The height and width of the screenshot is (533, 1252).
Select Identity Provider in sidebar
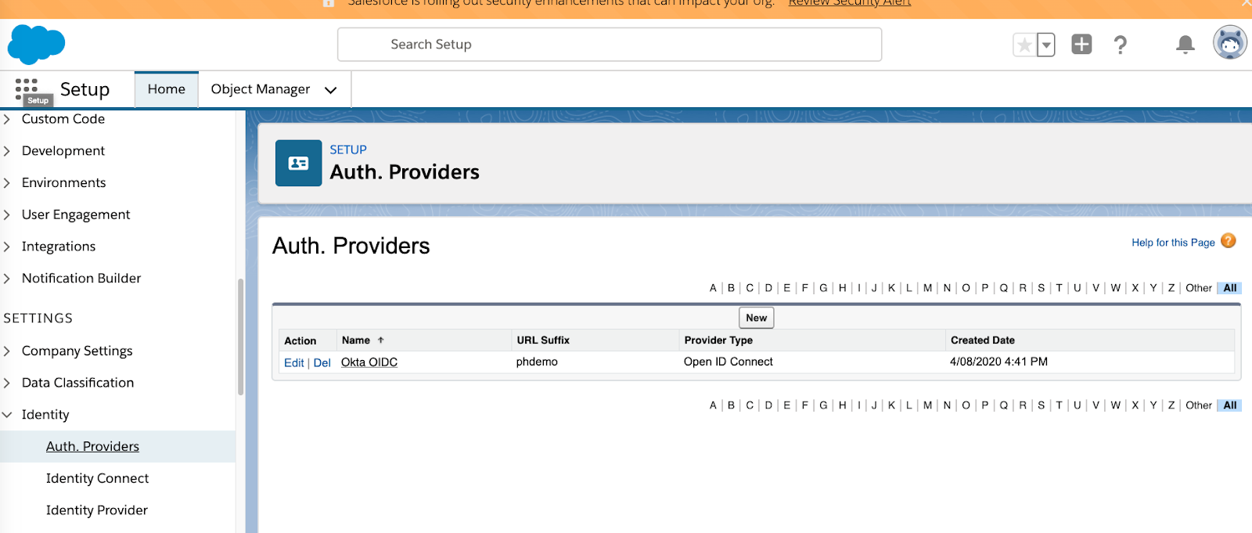point(96,510)
